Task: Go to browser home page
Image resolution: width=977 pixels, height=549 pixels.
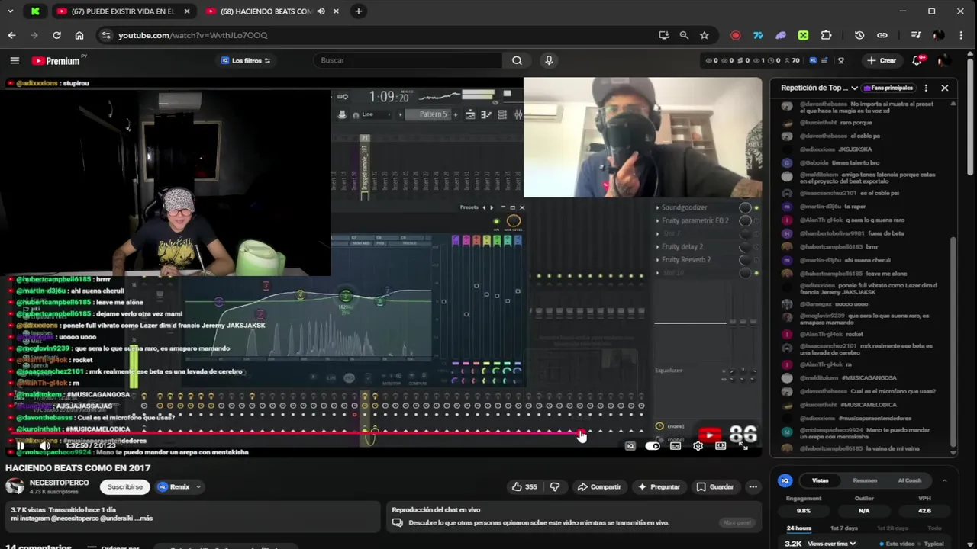Action: 79,35
